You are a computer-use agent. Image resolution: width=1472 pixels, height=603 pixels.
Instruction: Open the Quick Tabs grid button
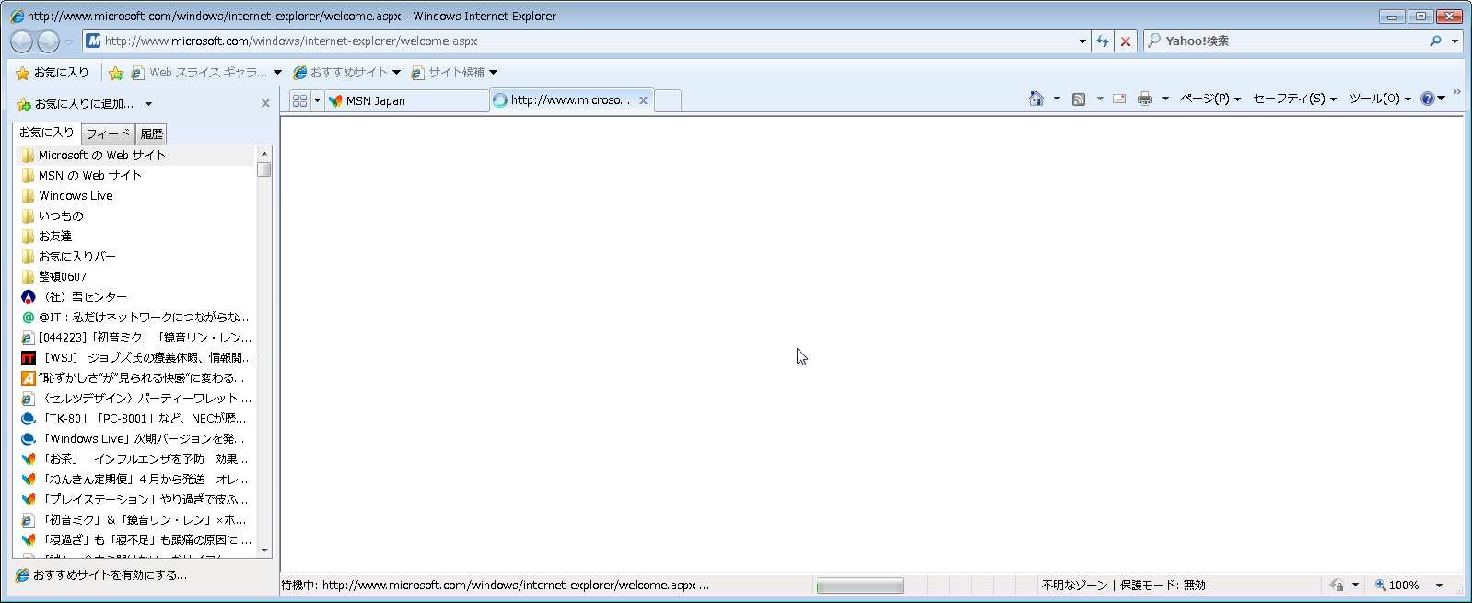(299, 100)
